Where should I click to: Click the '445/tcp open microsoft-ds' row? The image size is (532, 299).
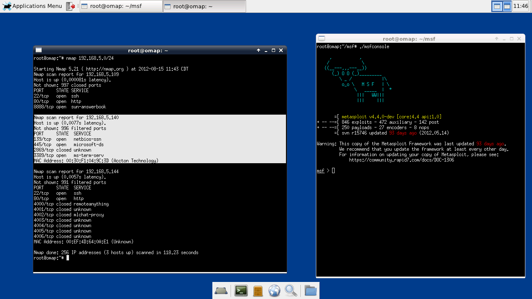click(x=69, y=145)
